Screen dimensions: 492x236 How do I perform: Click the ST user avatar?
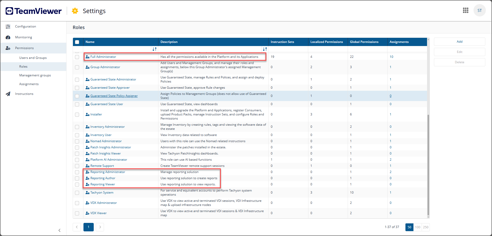[x=479, y=11]
